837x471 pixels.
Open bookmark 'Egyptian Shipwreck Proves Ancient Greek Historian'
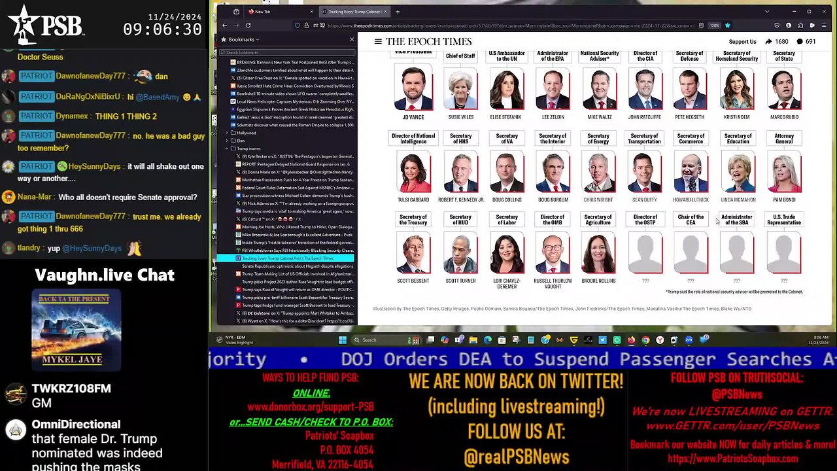point(292,109)
